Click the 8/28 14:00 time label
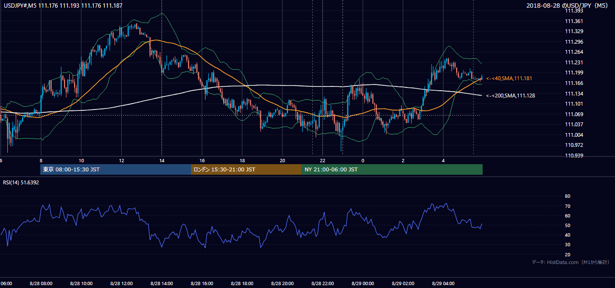 coord(161,284)
